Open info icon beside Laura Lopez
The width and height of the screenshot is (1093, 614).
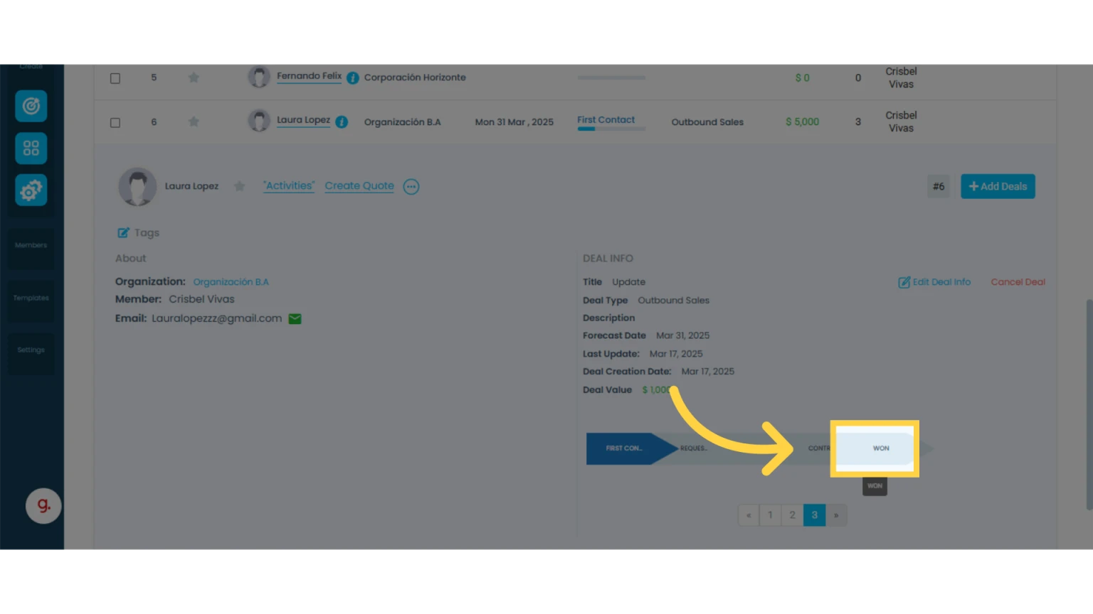[x=342, y=122]
